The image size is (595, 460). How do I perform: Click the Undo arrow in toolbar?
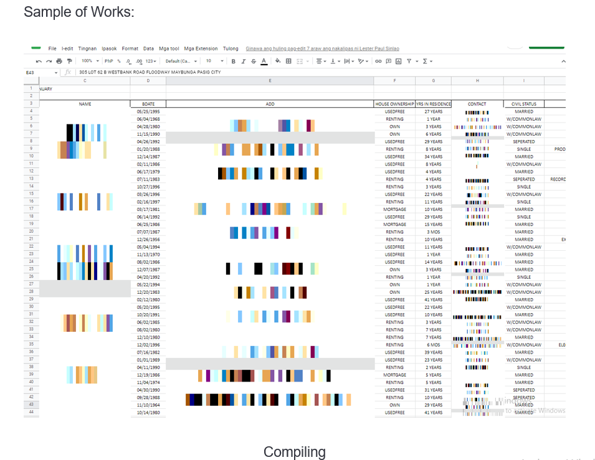39,61
